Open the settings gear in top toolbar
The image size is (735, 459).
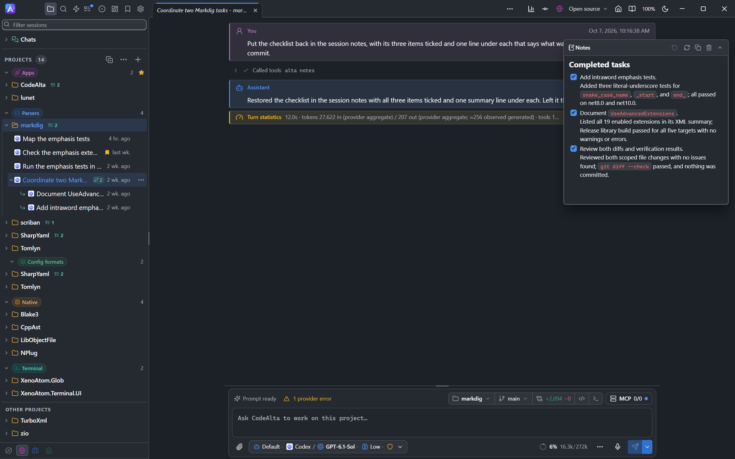(141, 9)
